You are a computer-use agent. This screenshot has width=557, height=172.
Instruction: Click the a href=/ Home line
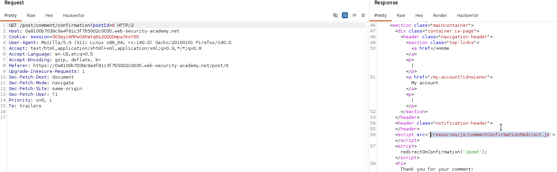(x=430, y=48)
